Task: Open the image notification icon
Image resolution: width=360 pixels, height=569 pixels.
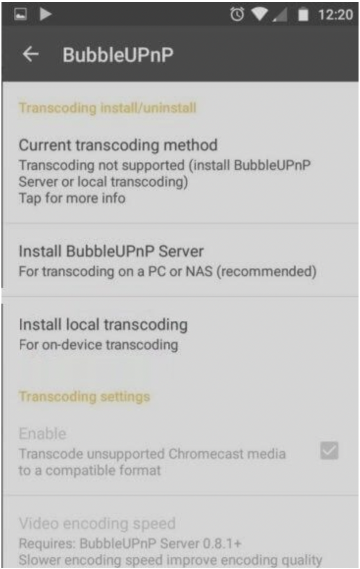Action: point(21,14)
